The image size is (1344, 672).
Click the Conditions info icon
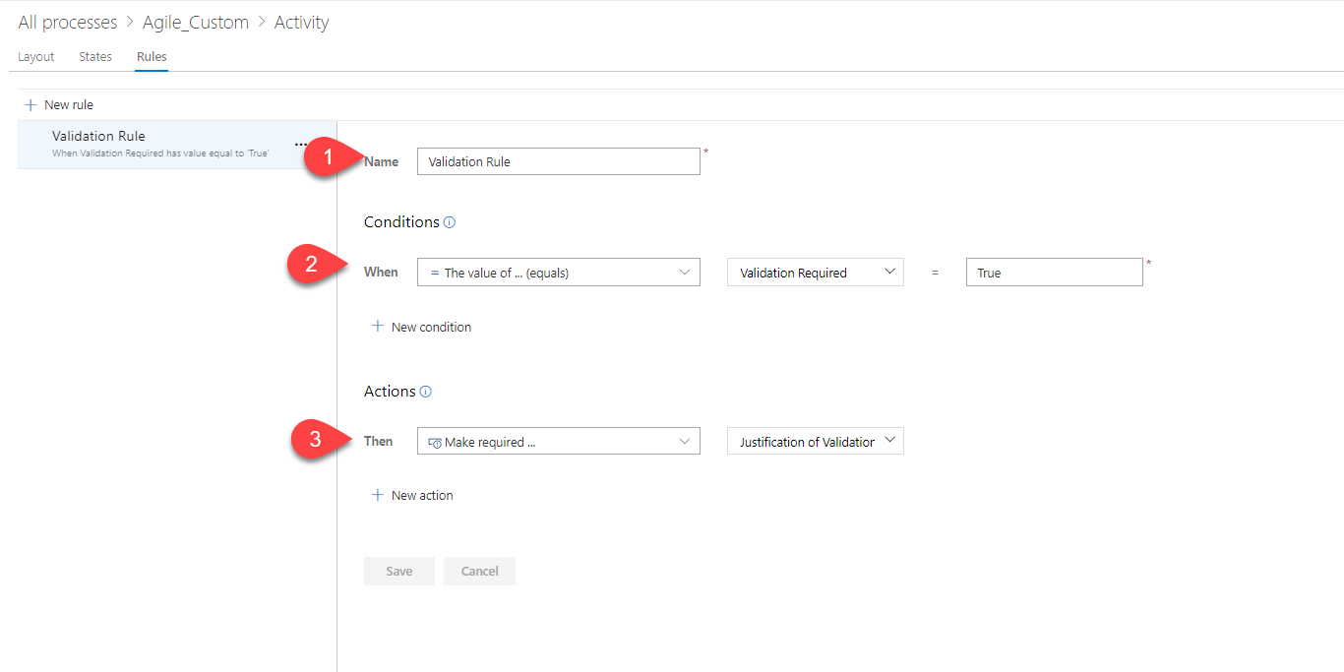coord(450,222)
